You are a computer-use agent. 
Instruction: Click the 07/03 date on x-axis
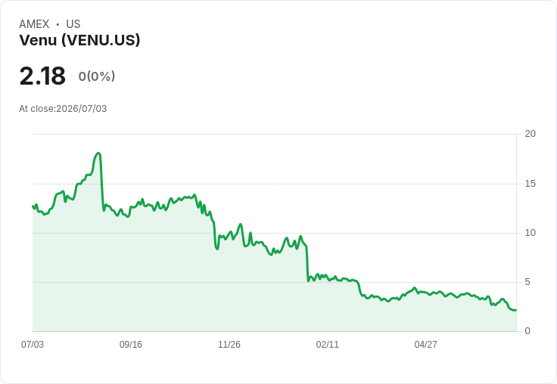point(33,344)
